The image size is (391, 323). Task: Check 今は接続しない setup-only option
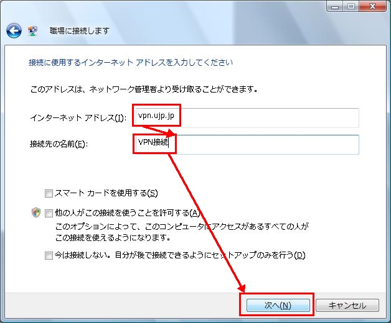pos(49,255)
